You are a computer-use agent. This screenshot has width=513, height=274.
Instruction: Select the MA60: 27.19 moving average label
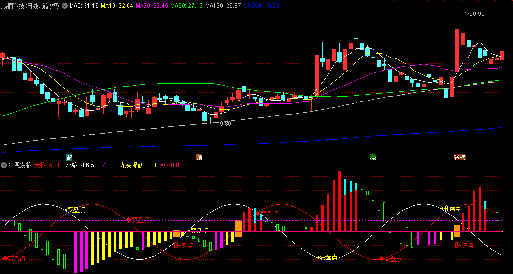click(187, 6)
